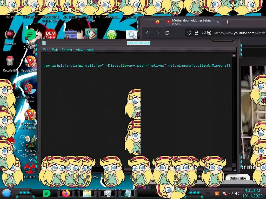Open the network tray icon
The image size is (266, 199).
click(231, 193)
